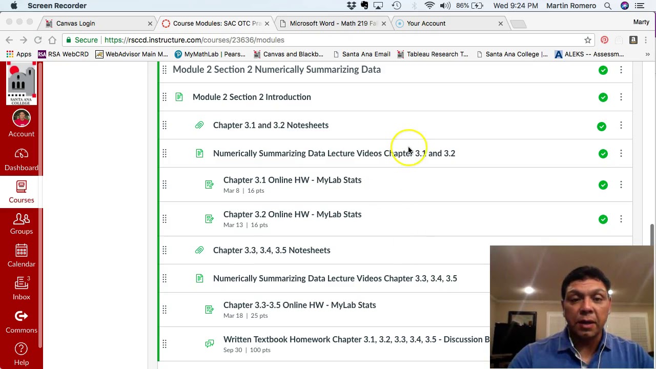The width and height of the screenshot is (656, 369).
Task: Open options menu for Chapter 3.1 and 3.2 Notesheets
Action: click(x=621, y=125)
